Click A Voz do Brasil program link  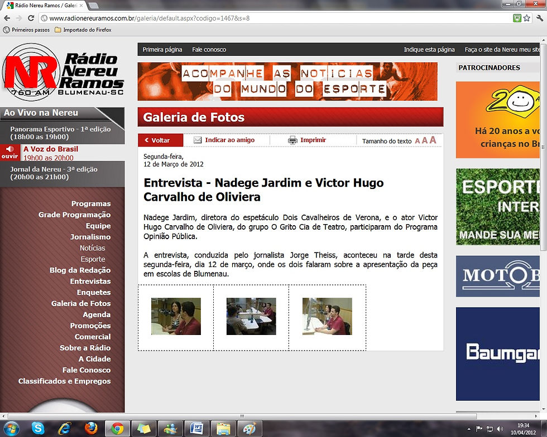pyautogui.click(x=51, y=149)
